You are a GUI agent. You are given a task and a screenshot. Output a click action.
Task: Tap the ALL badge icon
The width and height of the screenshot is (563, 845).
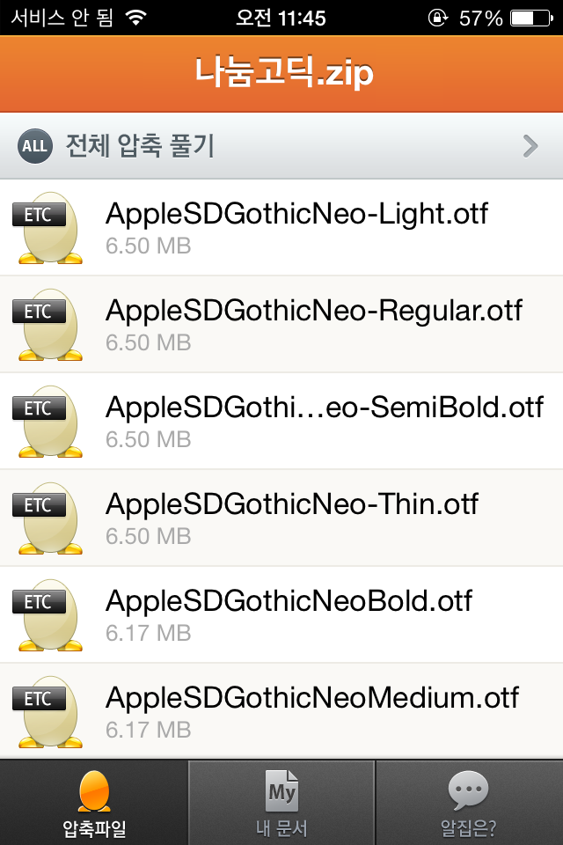pos(35,146)
